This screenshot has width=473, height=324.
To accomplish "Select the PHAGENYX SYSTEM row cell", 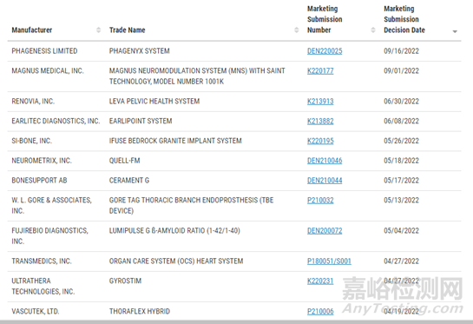I will coord(140,51).
